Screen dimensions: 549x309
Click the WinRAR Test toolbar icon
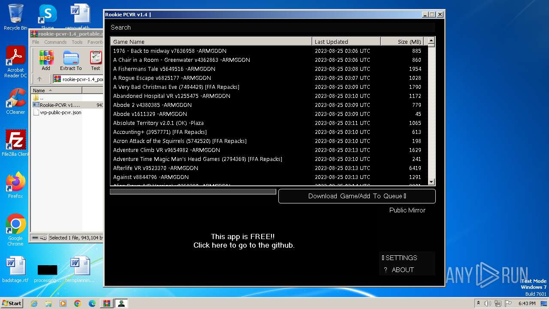(96, 61)
